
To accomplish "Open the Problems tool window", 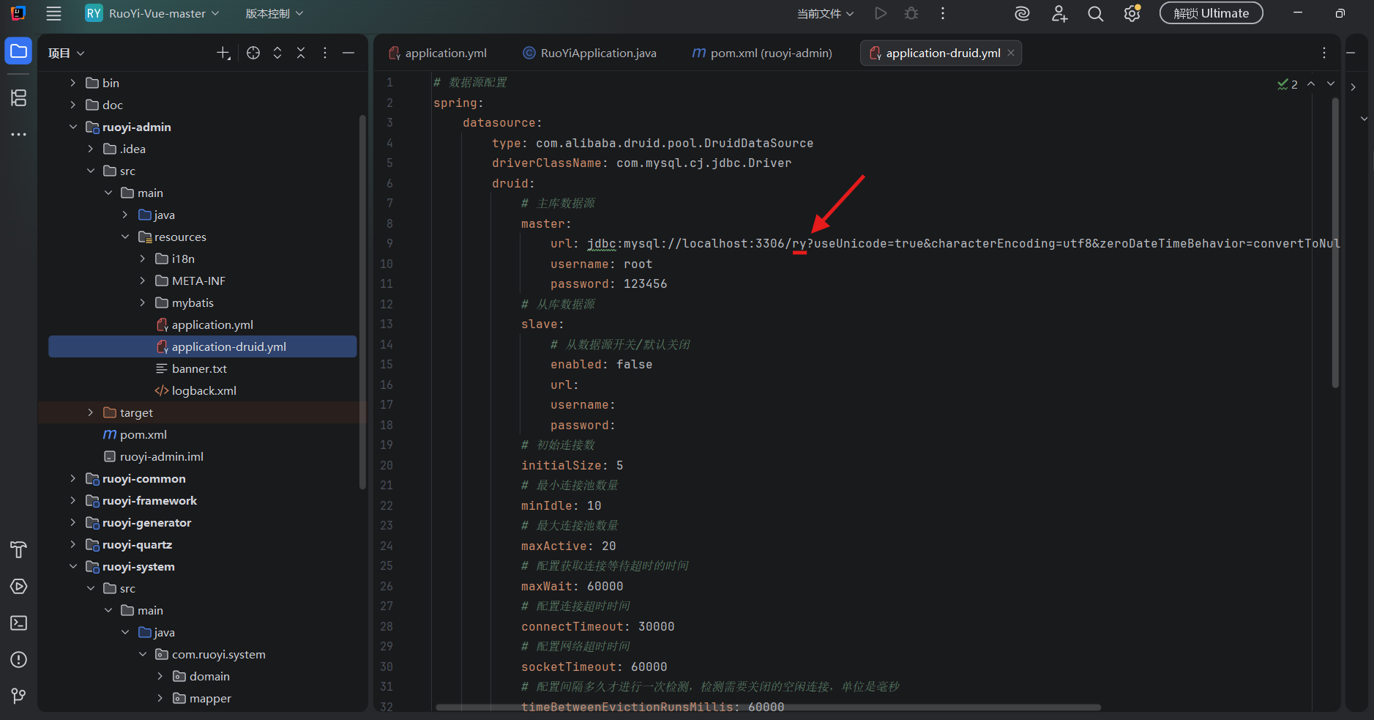I will pos(18,659).
